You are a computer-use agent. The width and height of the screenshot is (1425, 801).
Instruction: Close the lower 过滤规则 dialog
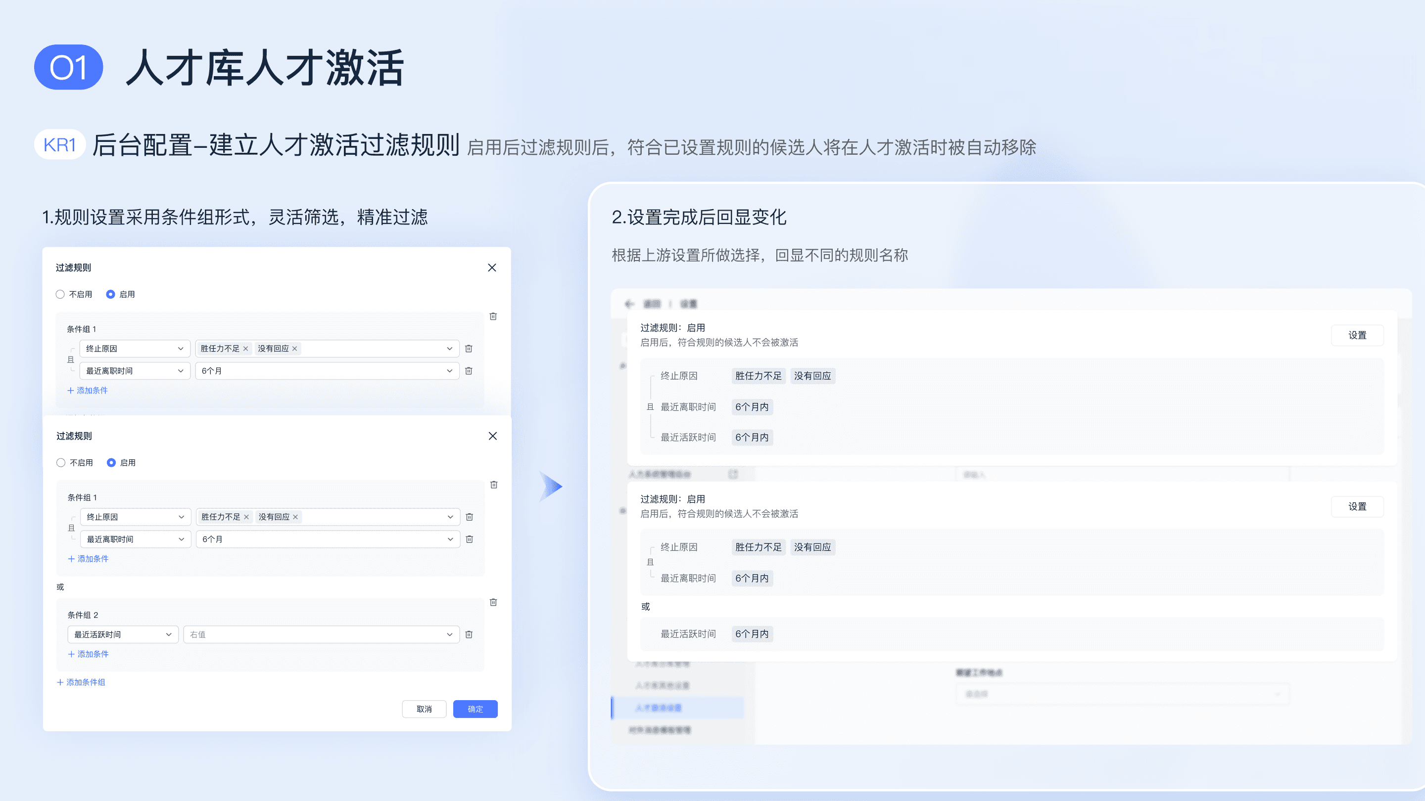click(492, 436)
